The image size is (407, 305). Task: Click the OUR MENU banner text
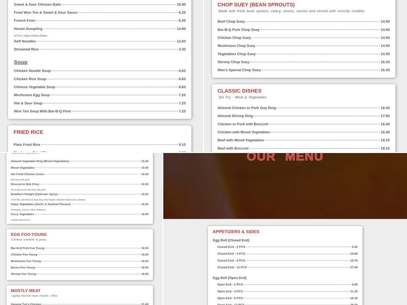[x=284, y=157]
